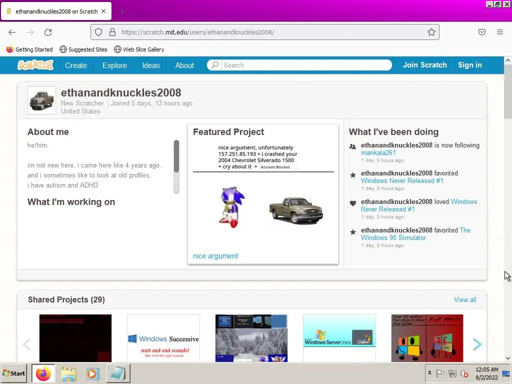The height and width of the screenshot is (384, 512).
Task: Open favorited Windows Never Released #1 link
Action: point(402,181)
